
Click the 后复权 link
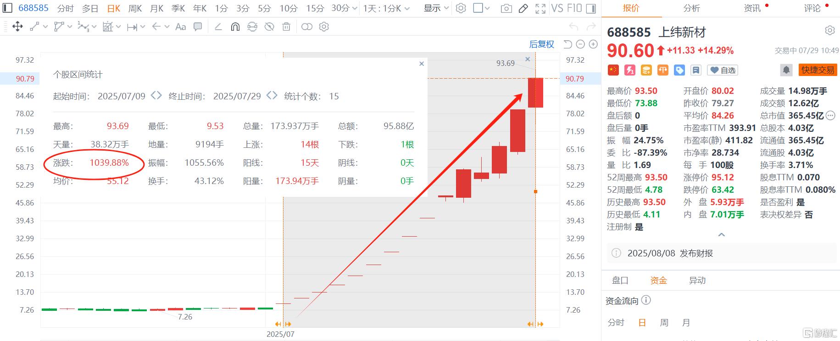pos(541,44)
